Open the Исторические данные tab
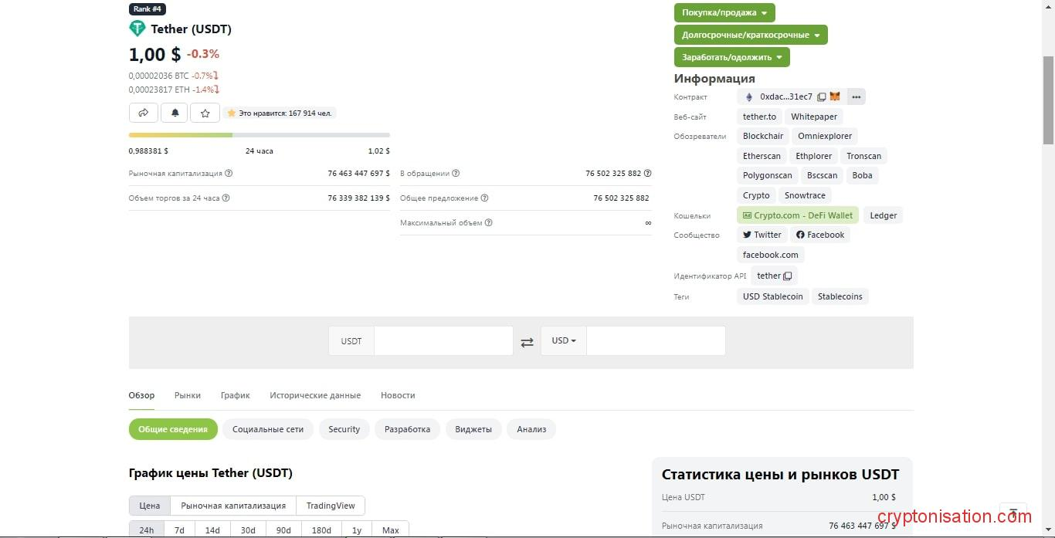 315,395
